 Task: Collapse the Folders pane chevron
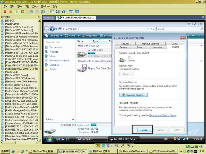click(x=73, y=119)
